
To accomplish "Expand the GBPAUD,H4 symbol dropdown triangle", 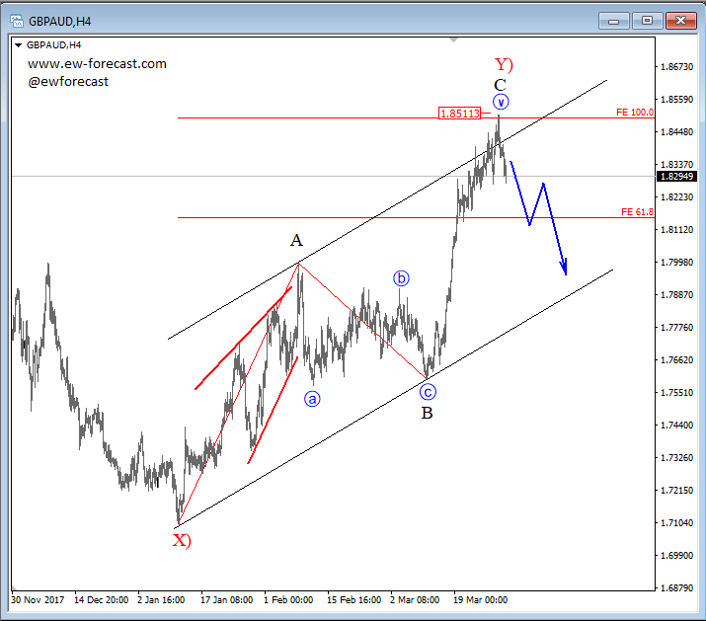I will 19,45.
